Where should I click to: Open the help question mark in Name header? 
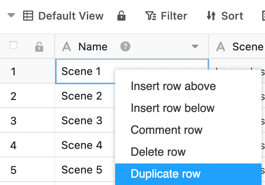(125, 47)
